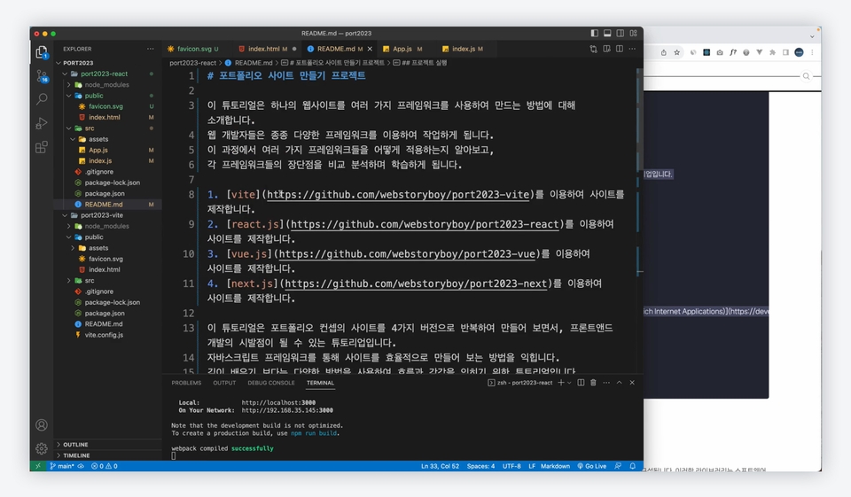The image size is (851, 497).
Task: Change the Markdown language mode
Action: [x=555, y=466]
